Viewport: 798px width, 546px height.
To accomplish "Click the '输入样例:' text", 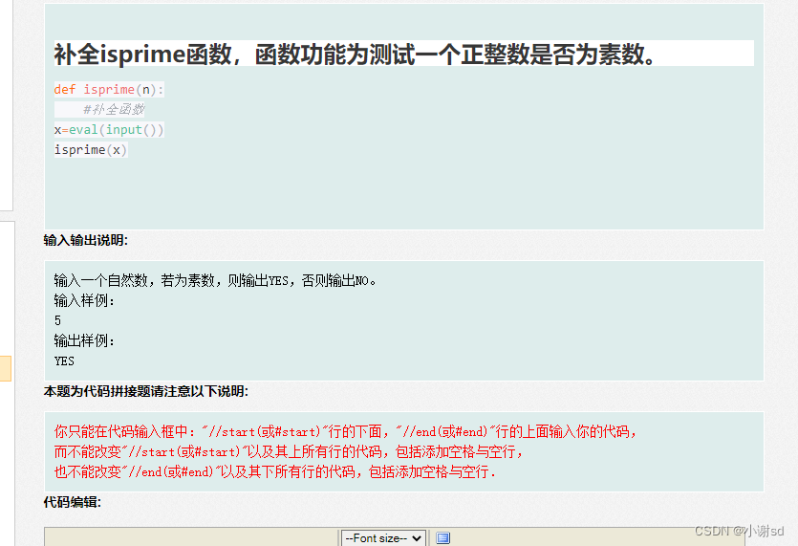I will coord(84,300).
